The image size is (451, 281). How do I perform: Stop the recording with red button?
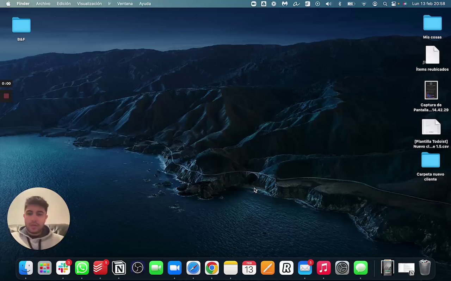6,96
